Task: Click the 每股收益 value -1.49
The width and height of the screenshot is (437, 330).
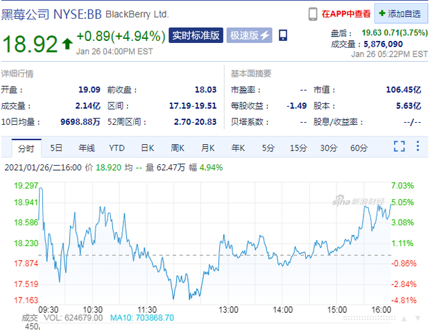Action: [x=297, y=106]
